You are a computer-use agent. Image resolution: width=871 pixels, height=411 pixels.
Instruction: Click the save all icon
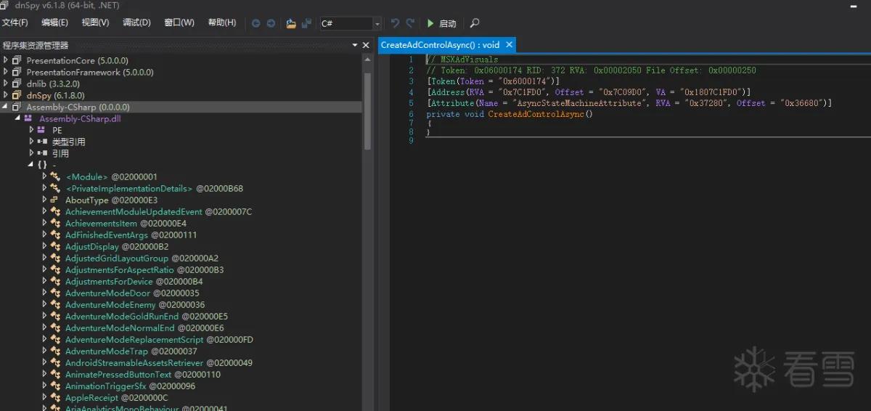pyautogui.click(x=307, y=23)
